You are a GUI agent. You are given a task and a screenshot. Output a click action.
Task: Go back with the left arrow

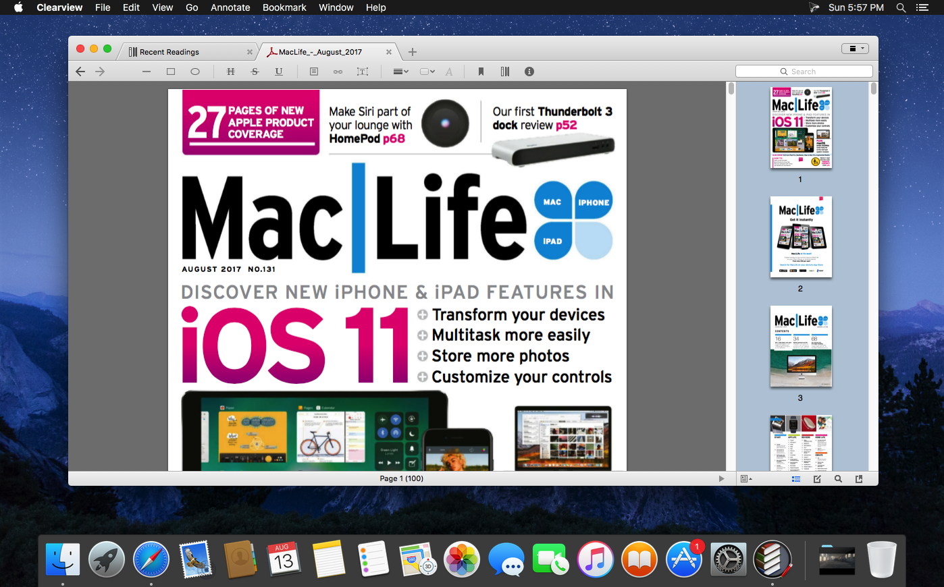80,72
